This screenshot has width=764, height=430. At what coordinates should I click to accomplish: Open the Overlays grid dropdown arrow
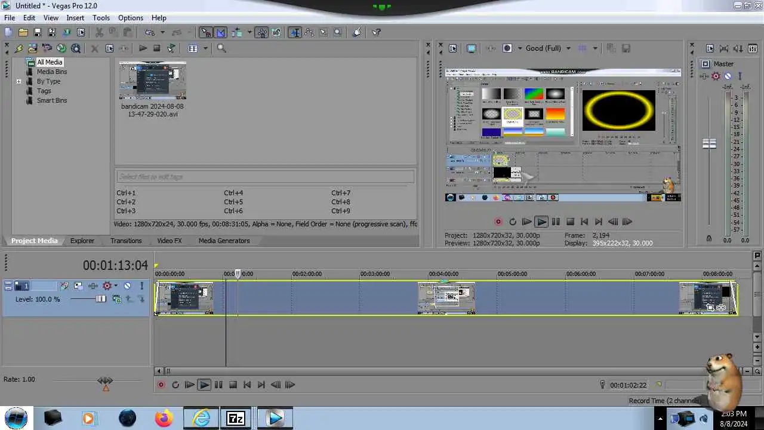595,48
